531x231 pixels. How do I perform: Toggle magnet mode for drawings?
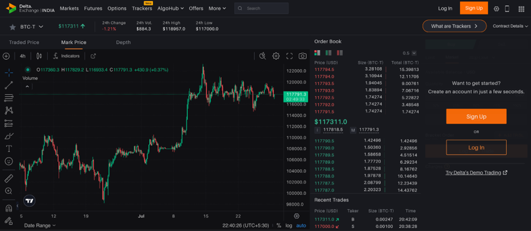coord(9,208)
